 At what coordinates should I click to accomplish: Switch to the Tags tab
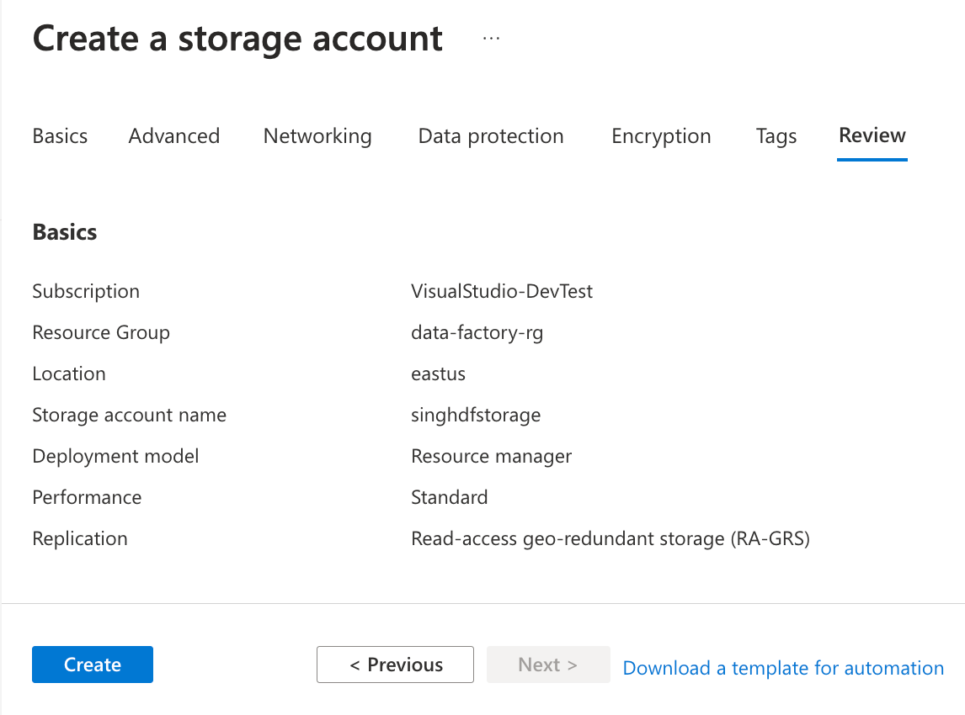point(776,135)
